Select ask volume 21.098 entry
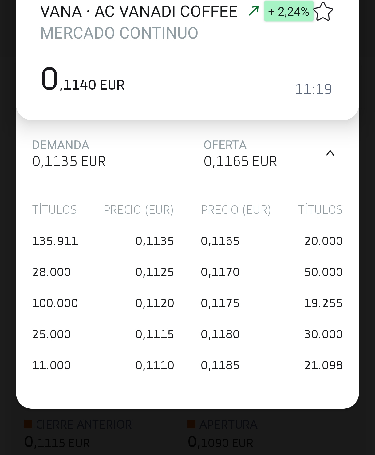Viewport: 375px width, 455px height. click(323, 365)
